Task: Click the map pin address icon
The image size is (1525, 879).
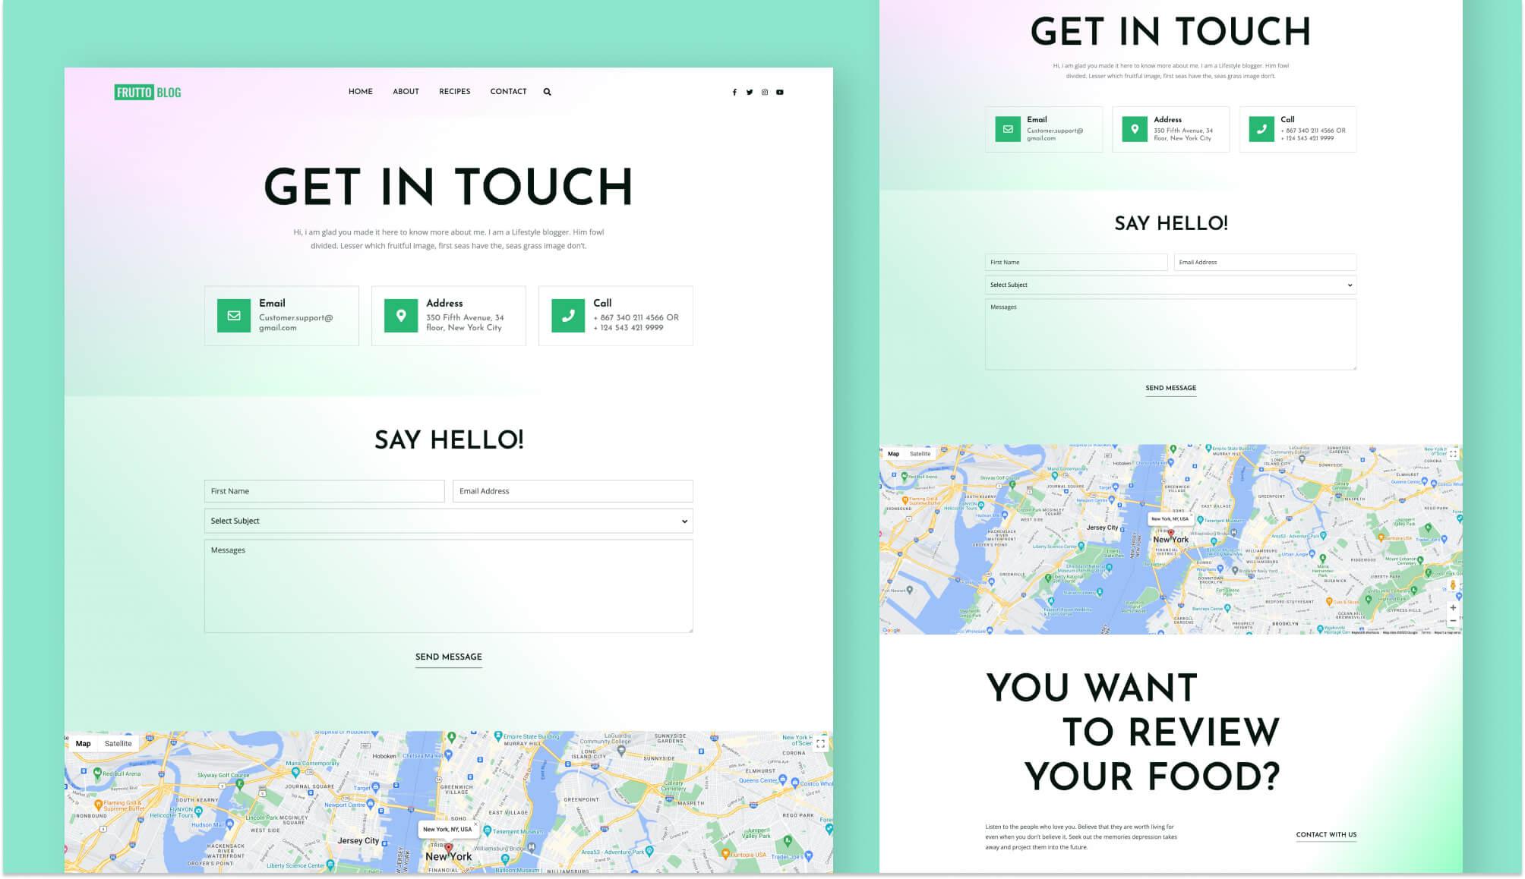Action: point(400,315)
